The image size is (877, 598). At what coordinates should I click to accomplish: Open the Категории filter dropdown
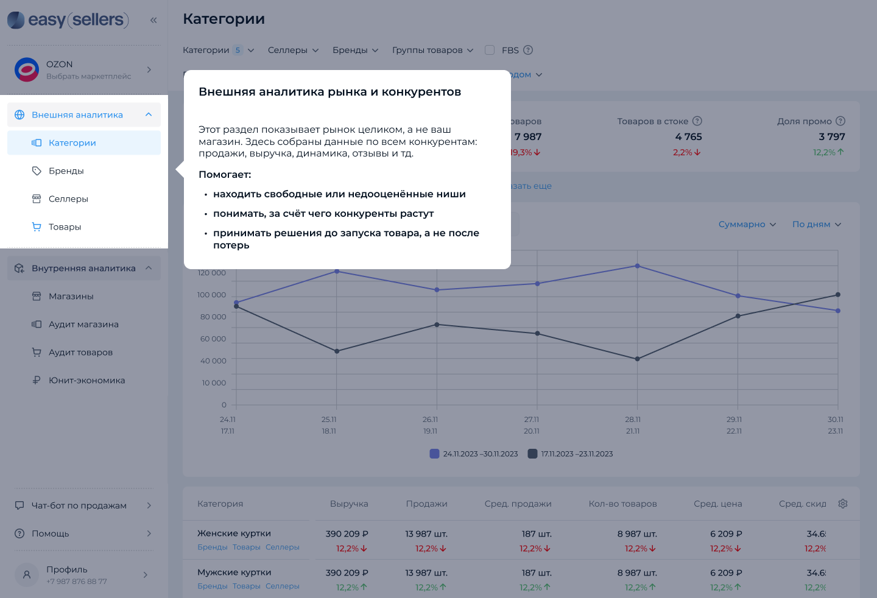tap(219, 50)
